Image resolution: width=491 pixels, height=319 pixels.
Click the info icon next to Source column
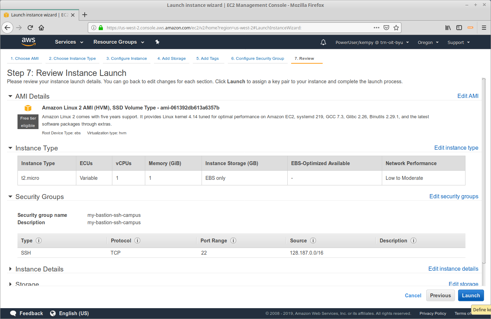pos(313,240)
